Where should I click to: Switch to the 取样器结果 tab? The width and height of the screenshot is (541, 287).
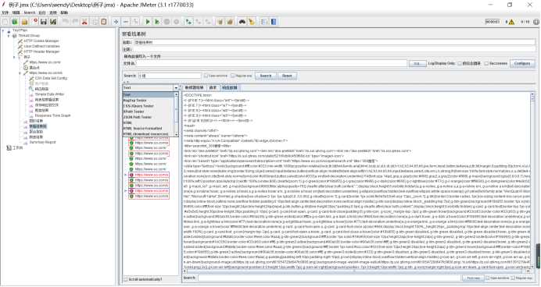195,88
